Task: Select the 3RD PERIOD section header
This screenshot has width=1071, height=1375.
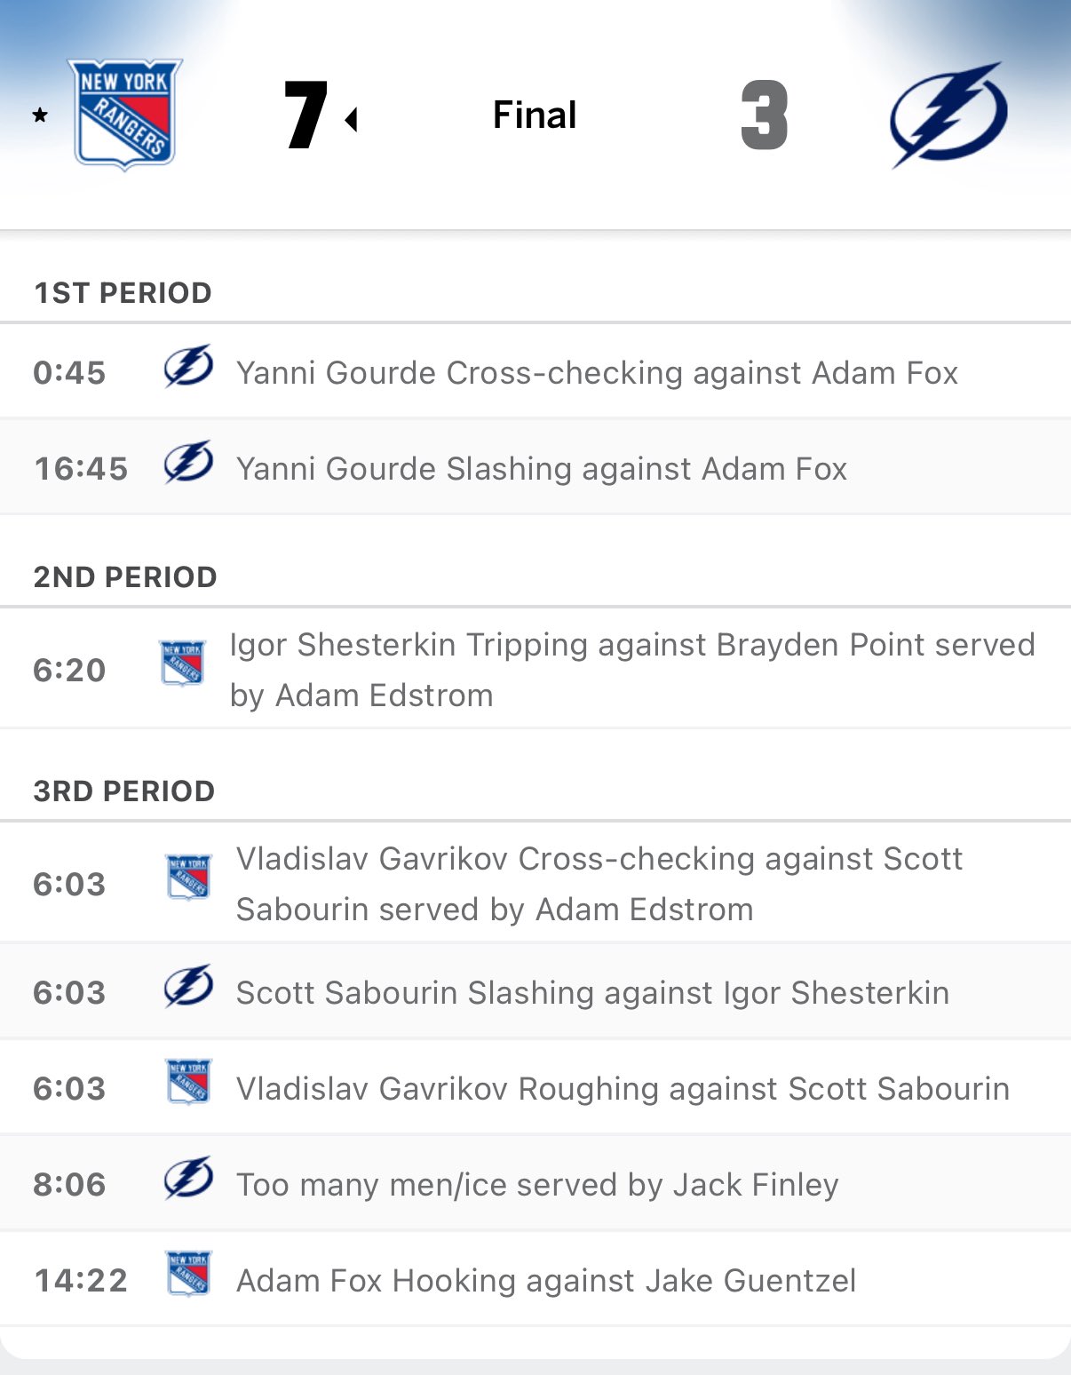Action: click(124, 791)
